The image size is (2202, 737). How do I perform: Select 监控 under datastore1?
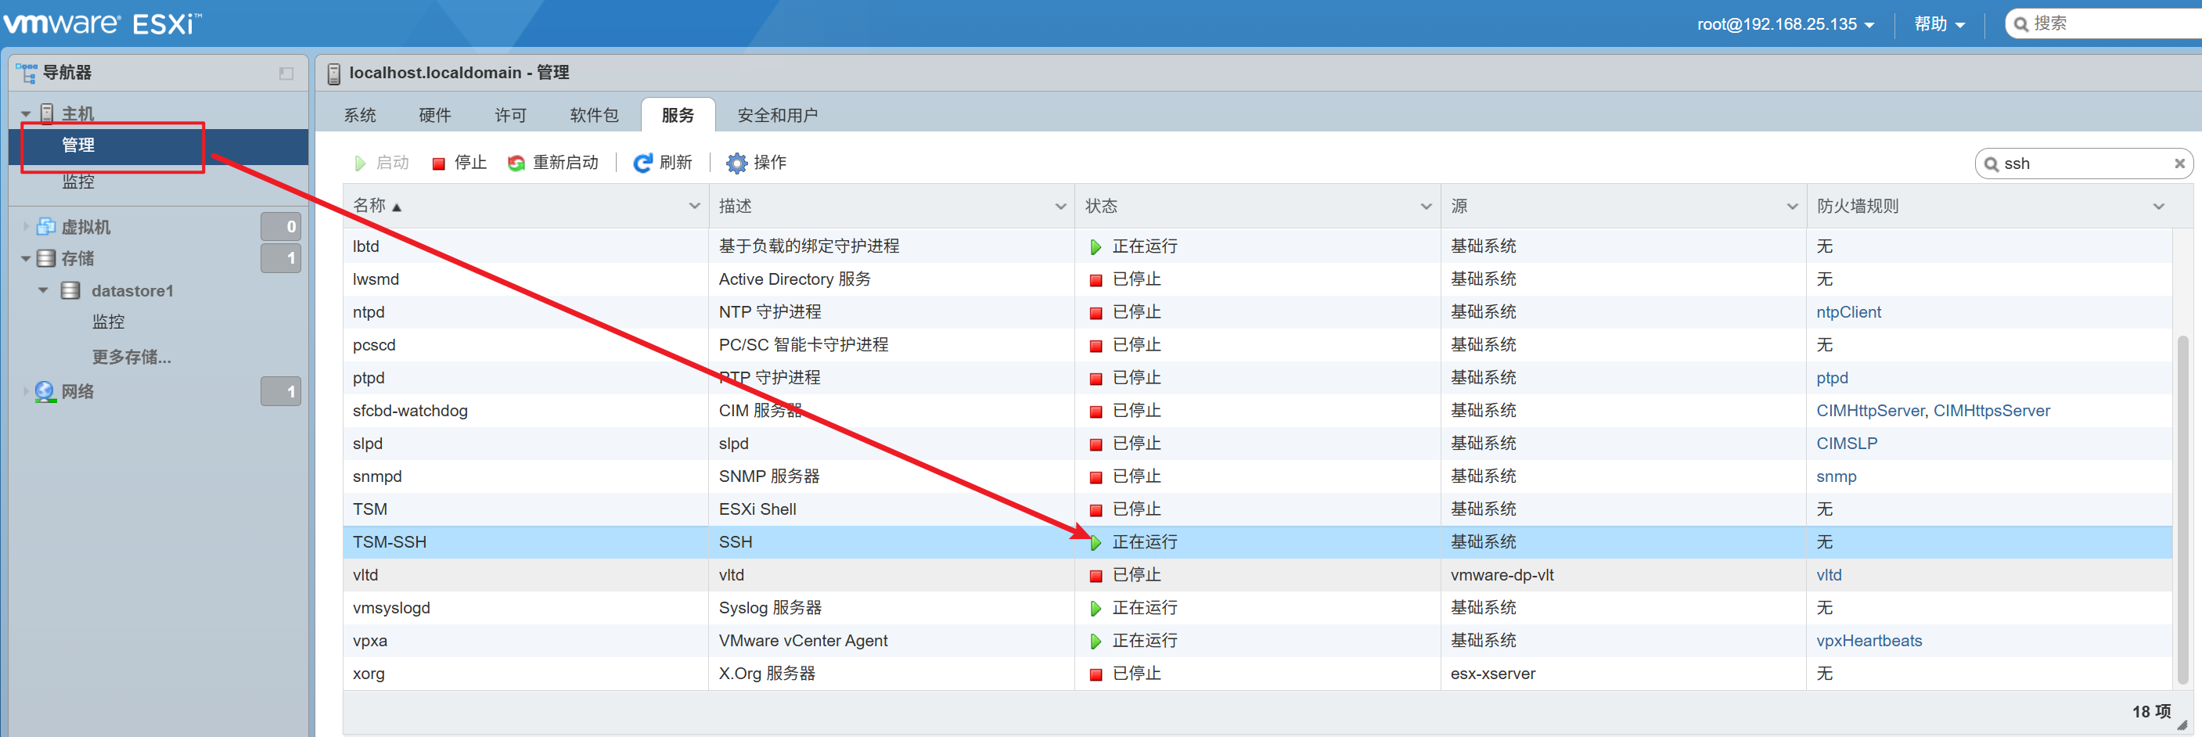coord(108,322)
